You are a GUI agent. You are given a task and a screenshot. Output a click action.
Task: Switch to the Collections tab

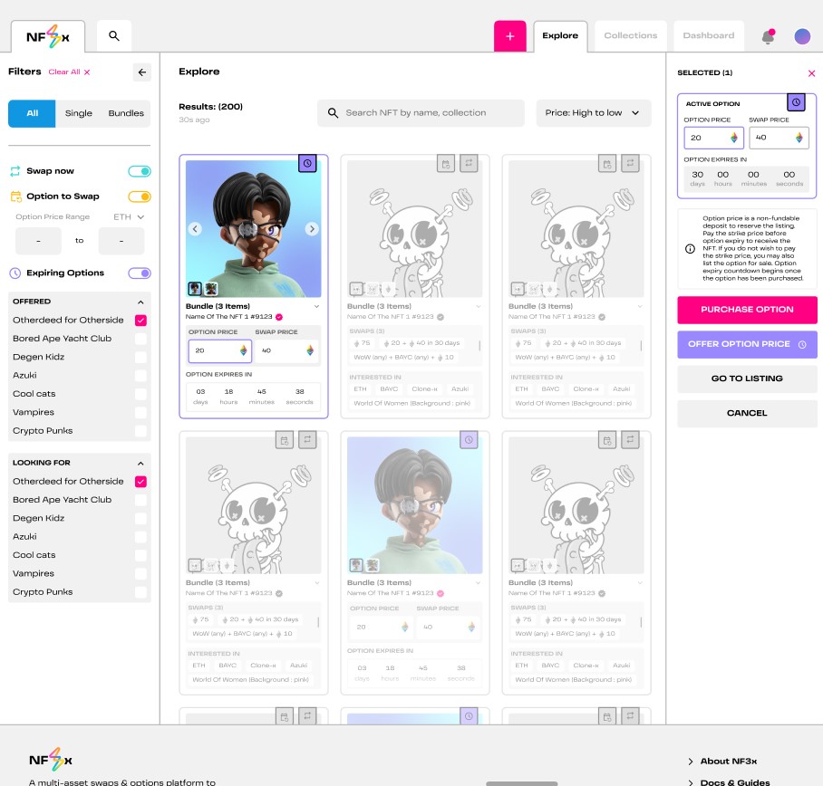click(x=630, y=36)
